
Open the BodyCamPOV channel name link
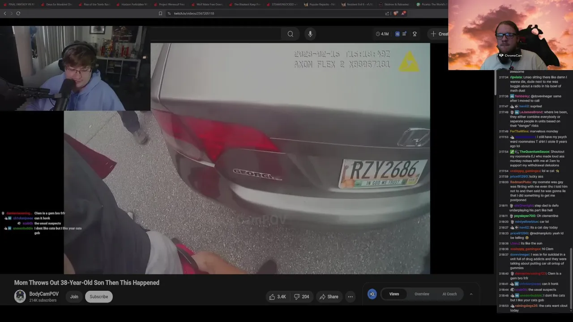(44, 294)
